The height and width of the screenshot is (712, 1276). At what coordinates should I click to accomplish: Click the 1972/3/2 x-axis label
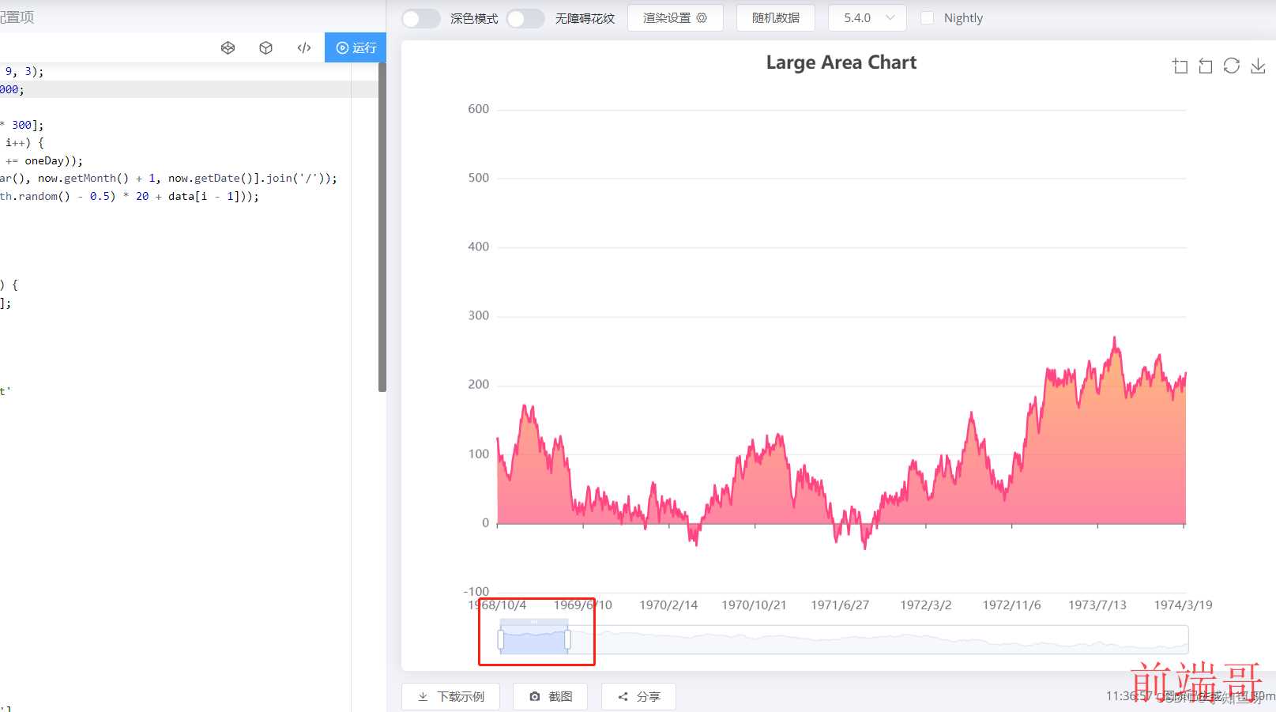pyautogui.click(x=926, y=605)
